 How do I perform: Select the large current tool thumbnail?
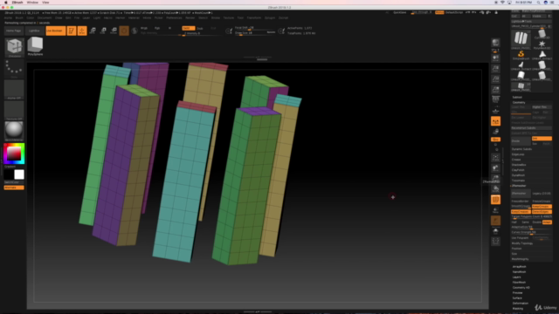521,38
